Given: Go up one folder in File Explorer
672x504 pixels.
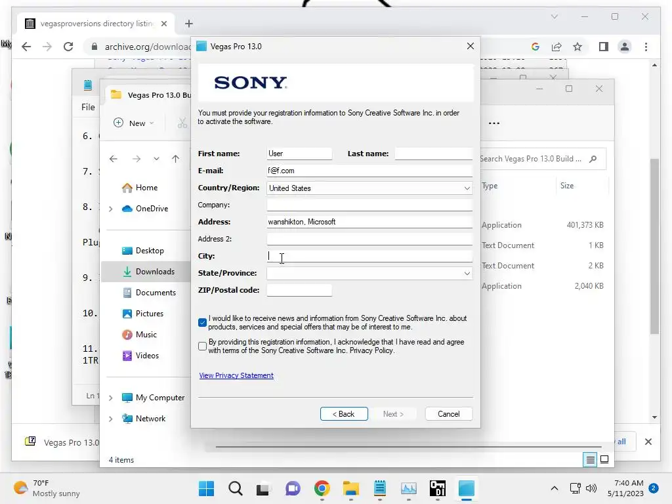Looking at the screenshot, I should pos(175,159).
